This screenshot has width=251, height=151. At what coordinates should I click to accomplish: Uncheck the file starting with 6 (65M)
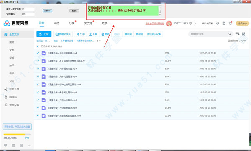[x=38, y=92]
